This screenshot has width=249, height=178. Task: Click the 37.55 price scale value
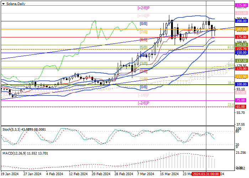[240, 125]
